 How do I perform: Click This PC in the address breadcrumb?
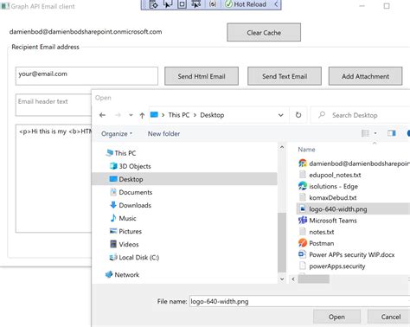click(x=179, y=115)
